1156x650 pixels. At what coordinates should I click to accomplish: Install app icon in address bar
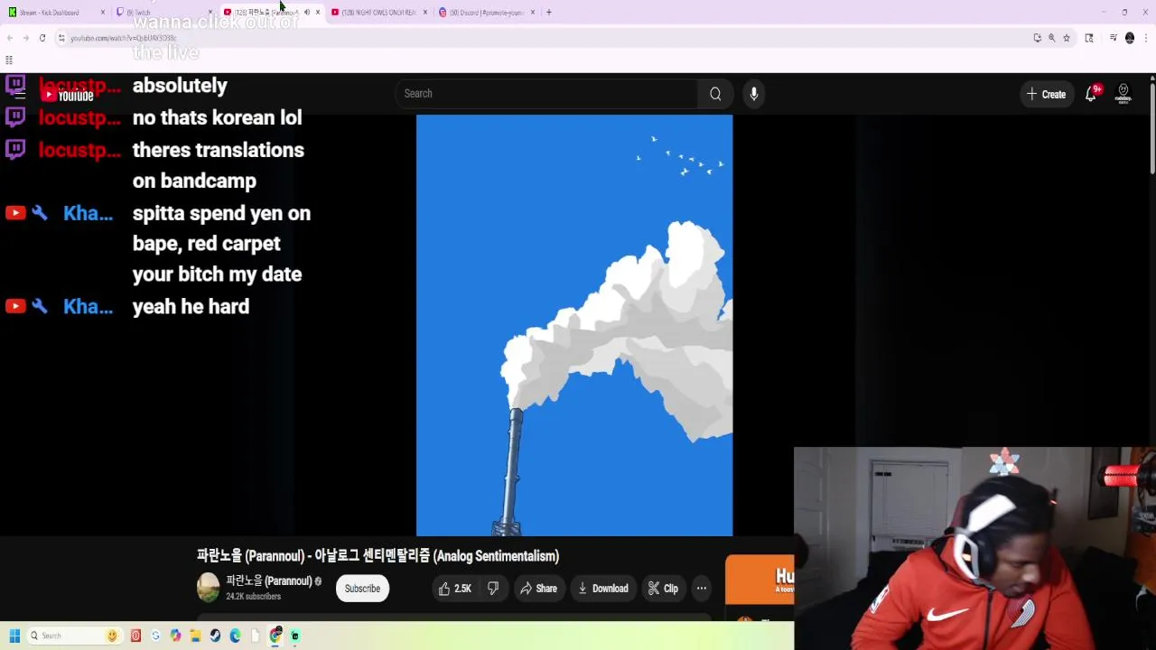coord(1037,38)
